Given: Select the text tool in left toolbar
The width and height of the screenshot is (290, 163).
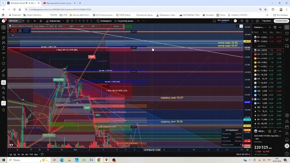Looking at the screenshot, I should (x=4, y=58).
